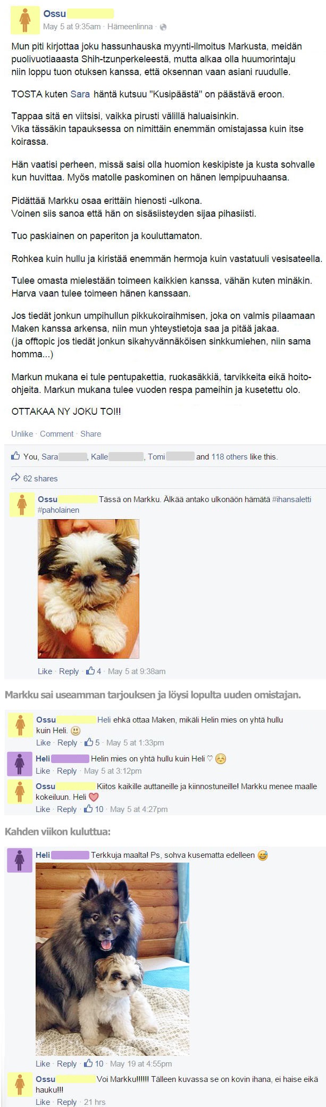Click Heli's purple avatar in the reply comment
This screenshot has width=326, height=1107.
click(x=20, y=764)
